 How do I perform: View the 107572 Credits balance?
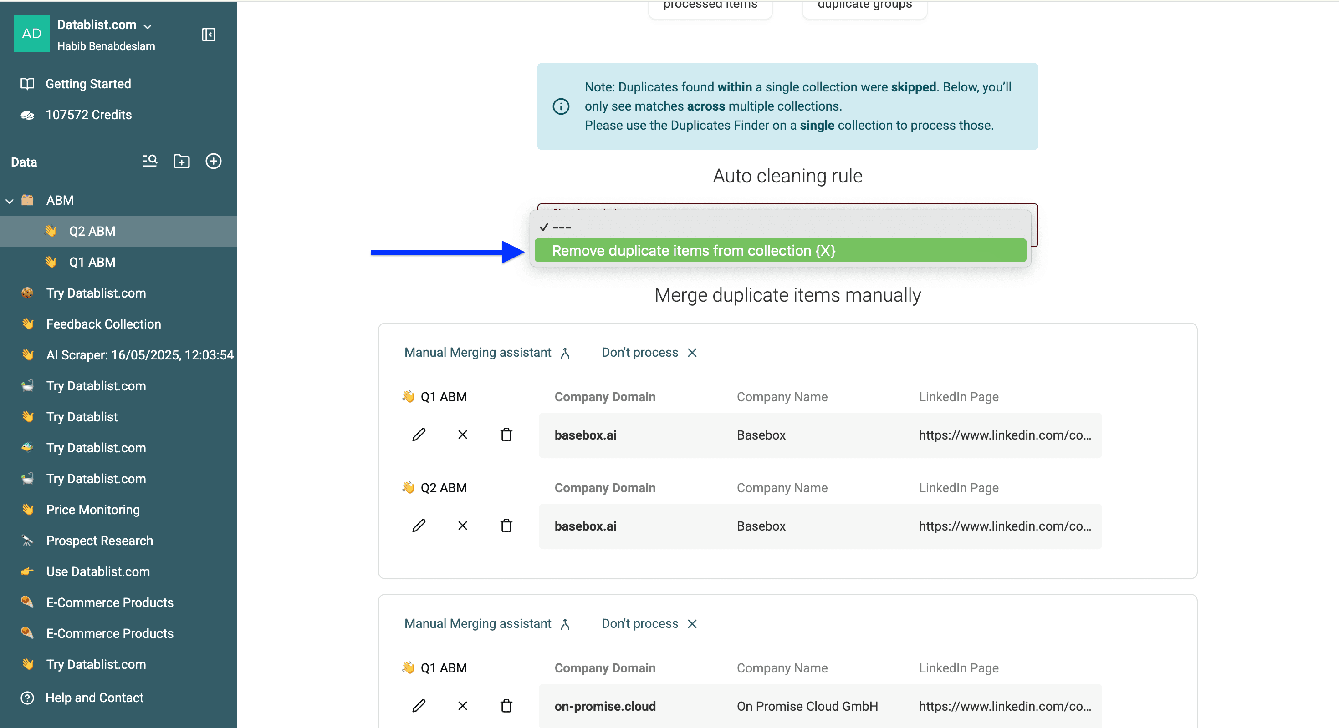(88, 115)
